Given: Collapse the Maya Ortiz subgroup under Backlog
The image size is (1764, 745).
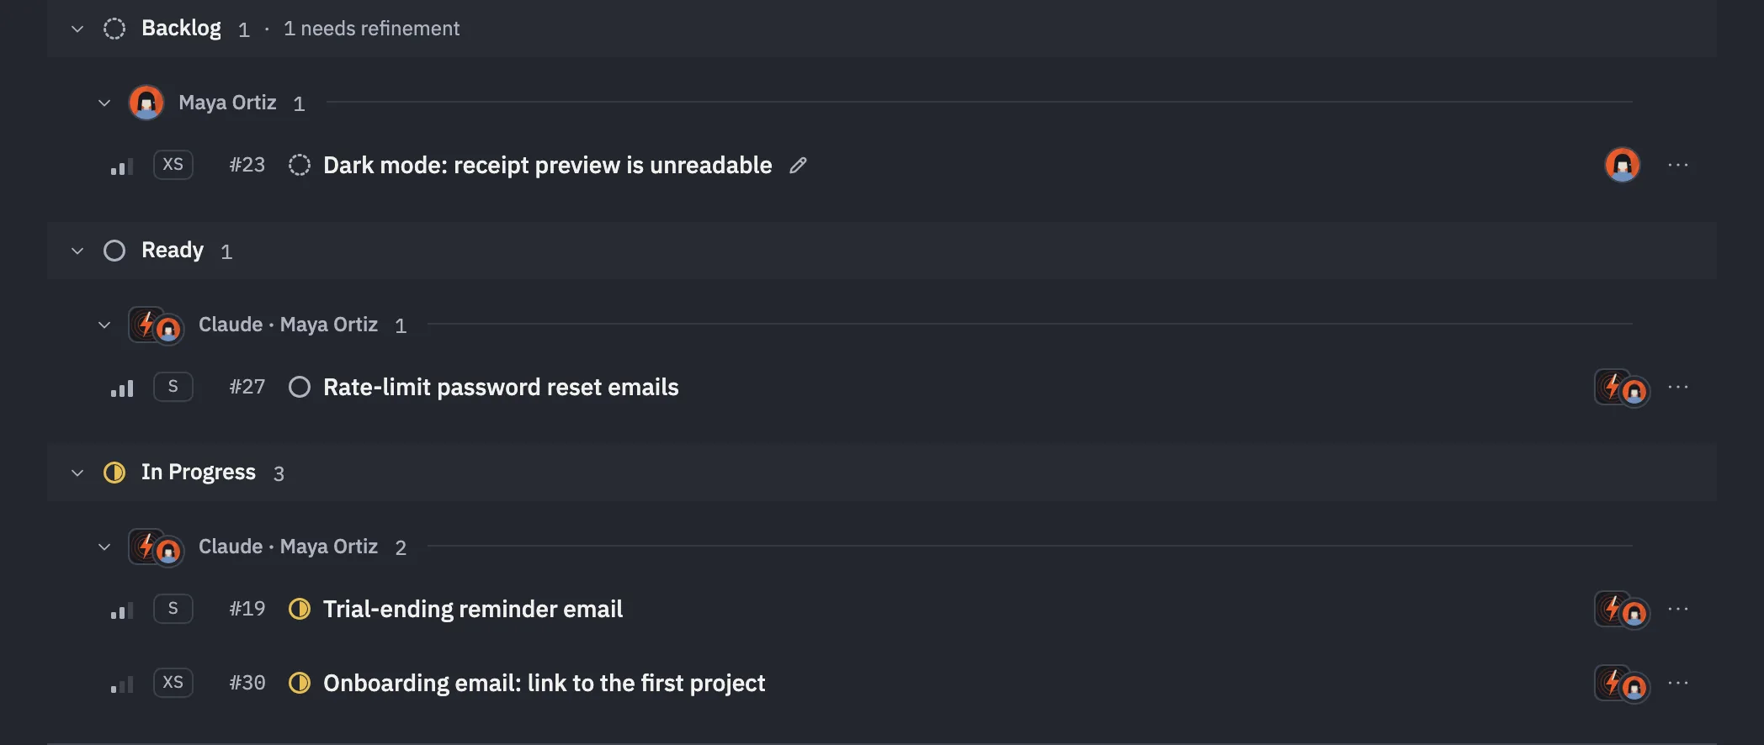Looking at the screenshot, I should (104, 103).
